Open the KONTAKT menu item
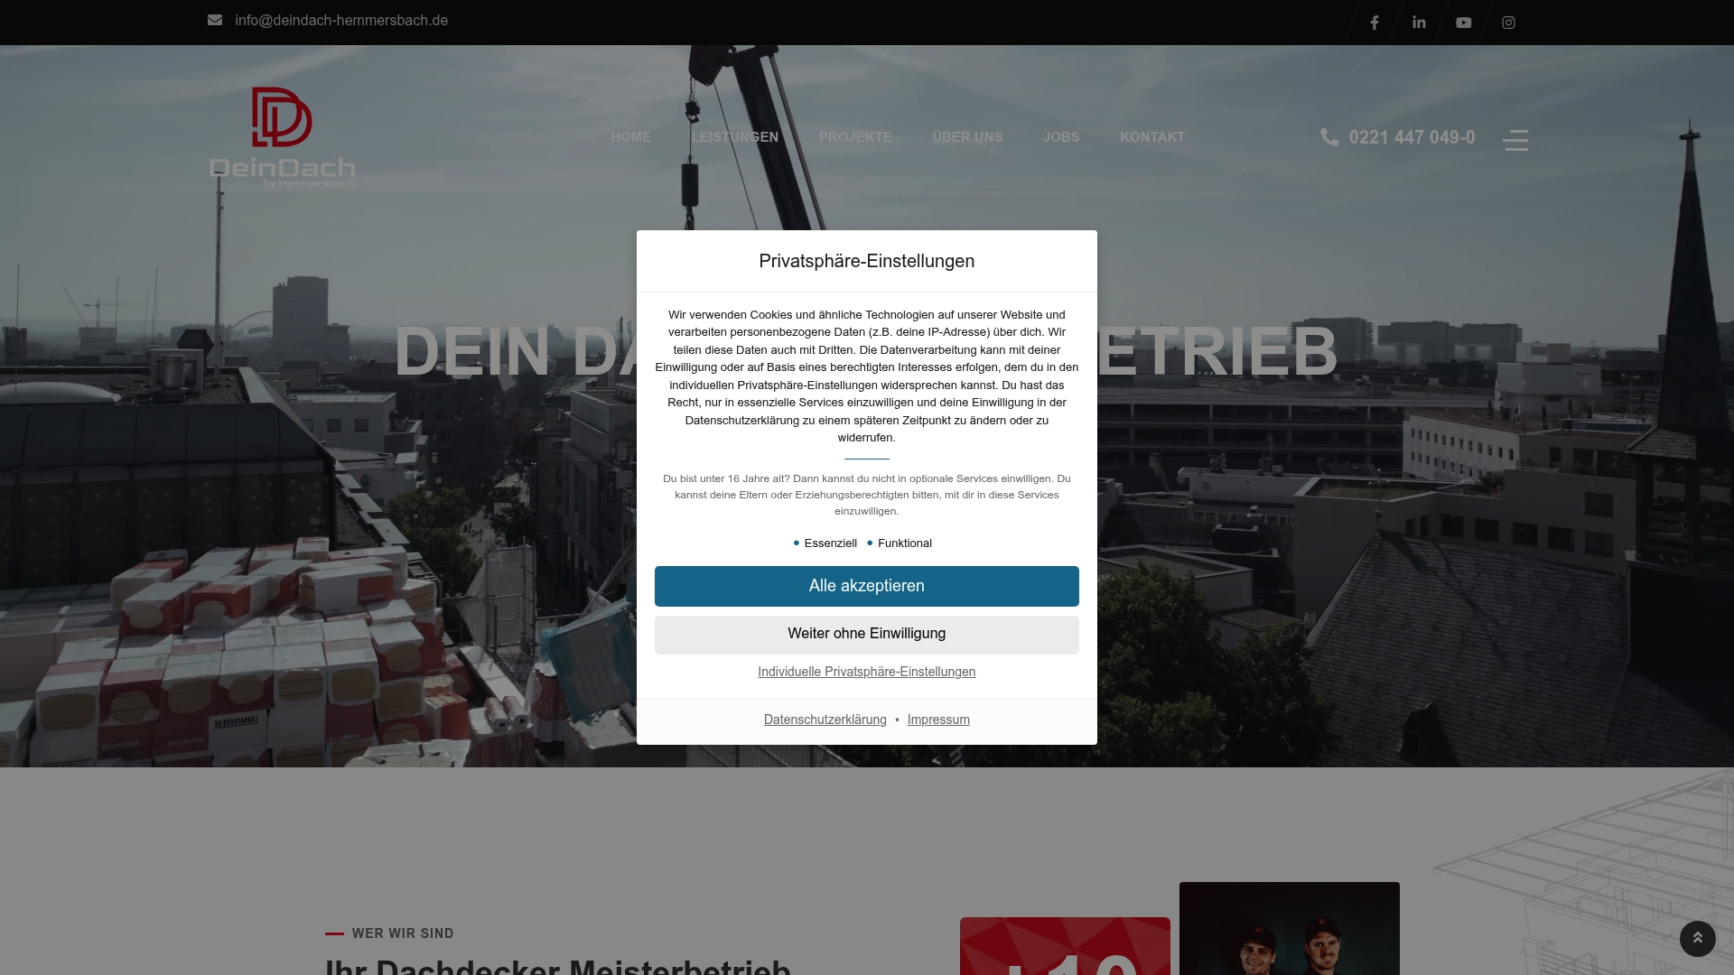This screenshot has height=975, width=1734. [x=1152, y=137]
